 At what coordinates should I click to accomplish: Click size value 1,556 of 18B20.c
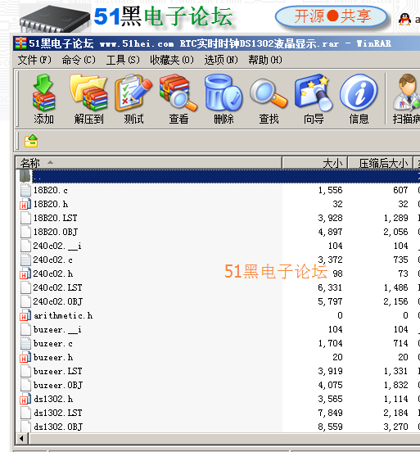[x=330, y=190]
